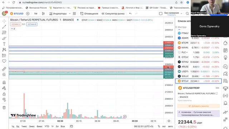
Task: Select the Все date range
Action: pyautogui.click(x=63, y=126)
